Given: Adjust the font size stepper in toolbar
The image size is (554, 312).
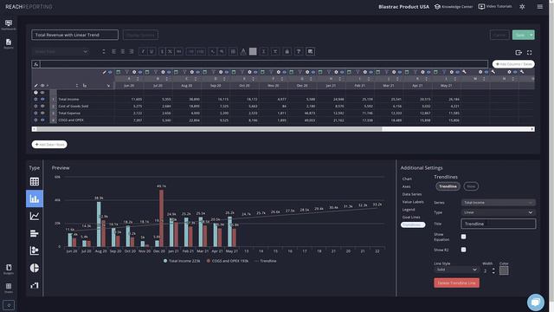Looking at the screenshot, I should pyautogui.click(x=104, y=52).
